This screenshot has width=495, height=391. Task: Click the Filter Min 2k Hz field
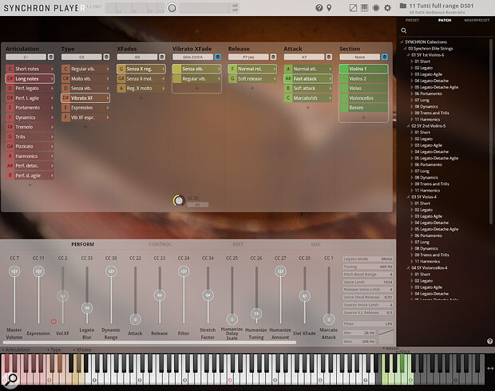(359, 333)
